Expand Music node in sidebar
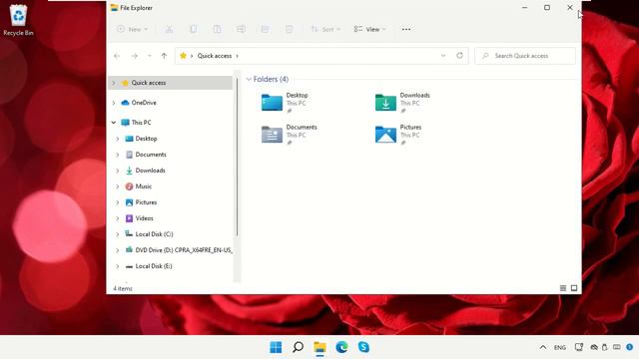Screen dimensions: 639x359 pos(118,186)
